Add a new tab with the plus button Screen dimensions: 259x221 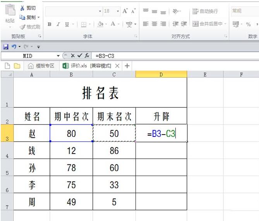(x=127, y=66)
